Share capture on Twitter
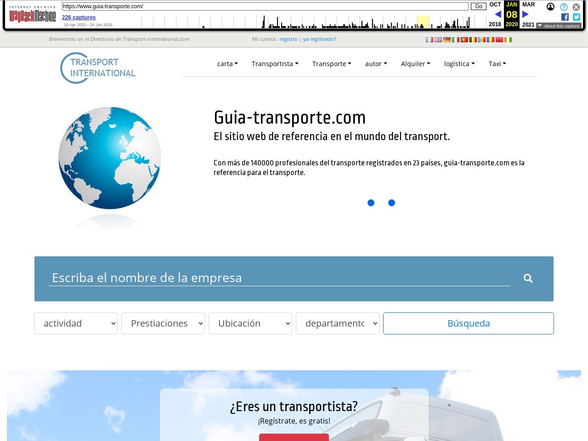Screen dimensions: 588x441 pos(577,17)
